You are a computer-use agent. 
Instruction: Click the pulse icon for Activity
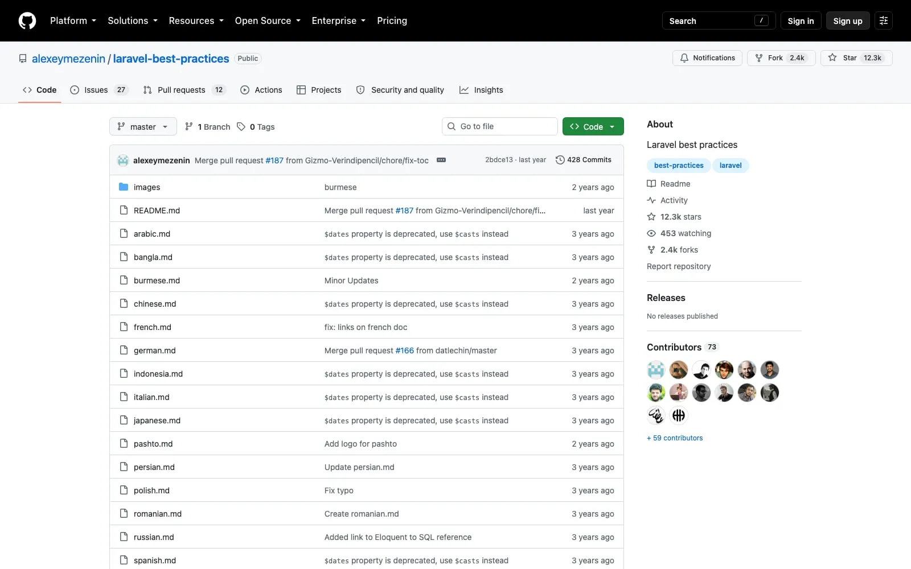tap(651, 200)
